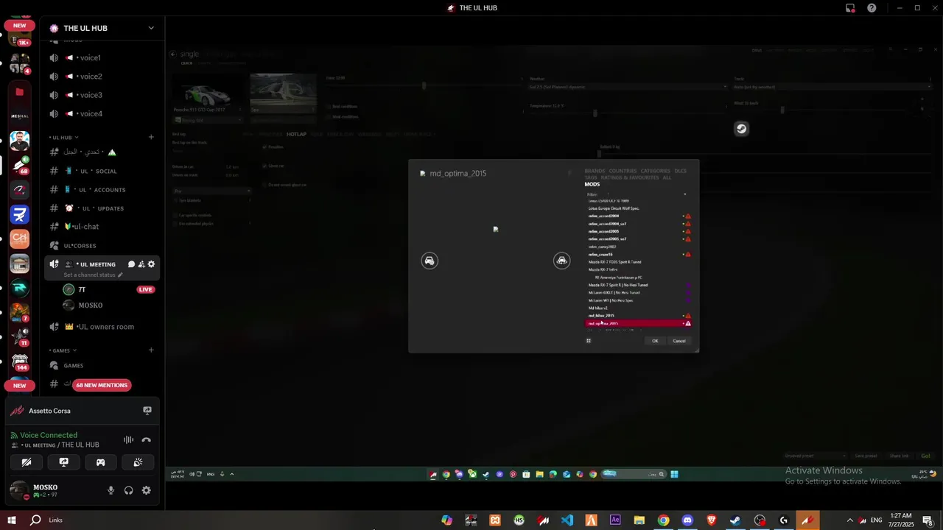Screen dimensions: 943x530
Task: Share your screen from the voice panel
Action: (x=63, y=462)
